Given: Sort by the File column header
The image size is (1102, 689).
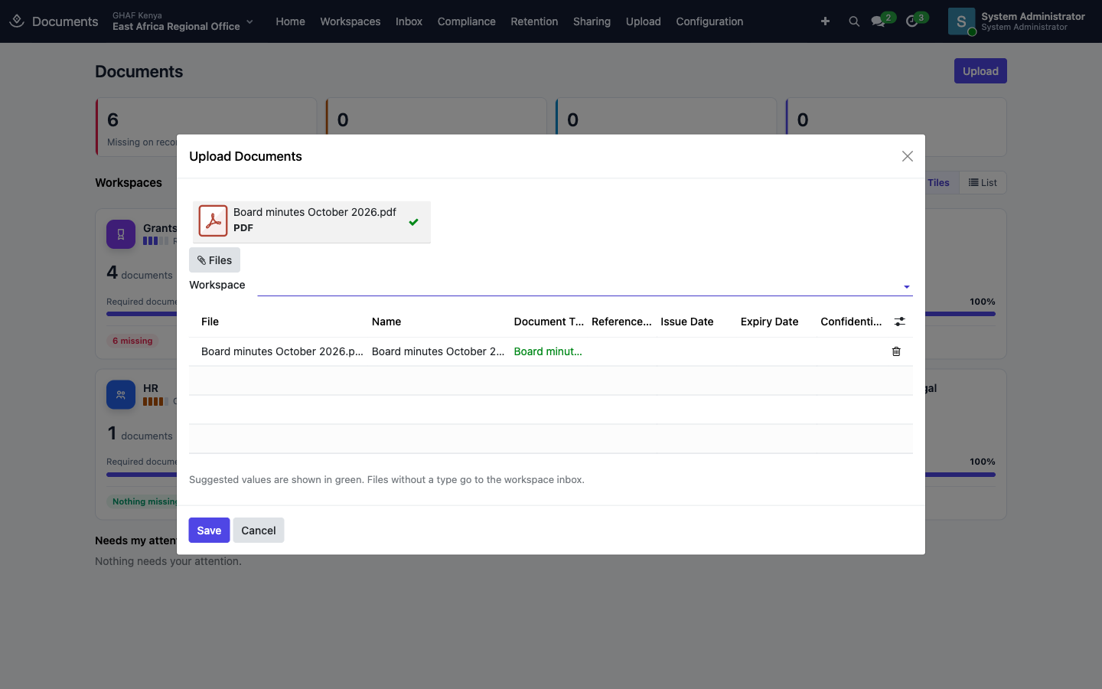Looking at the screenshot, I should (x=210, y=322).
